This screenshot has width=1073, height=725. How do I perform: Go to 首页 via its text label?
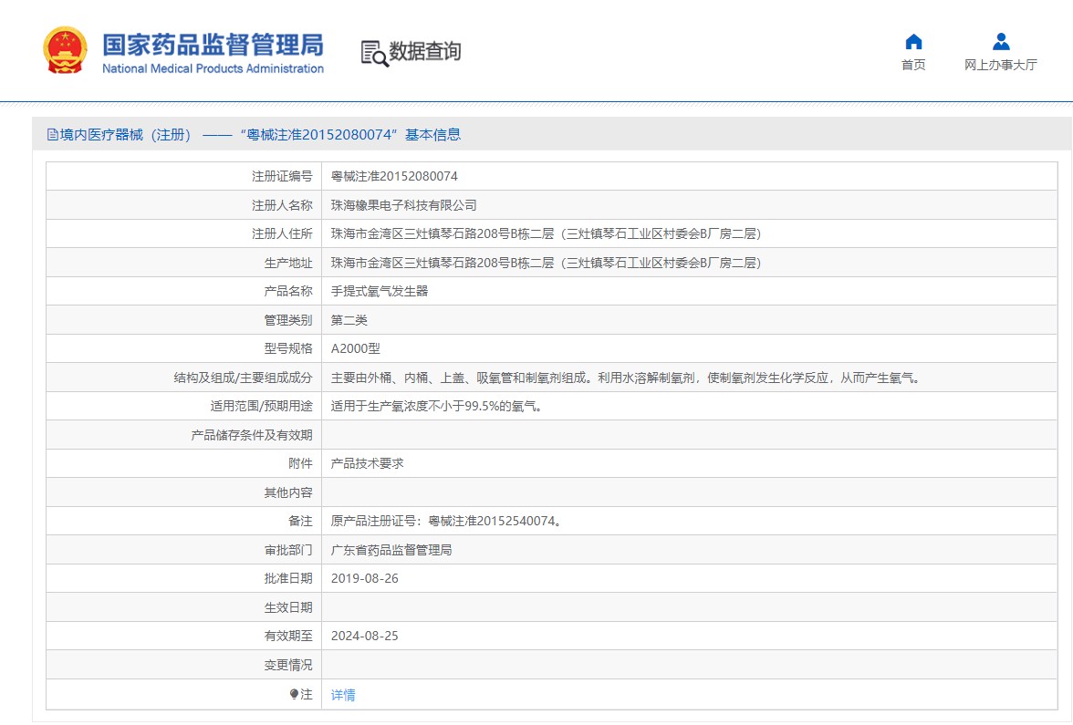tap(913, 65)
